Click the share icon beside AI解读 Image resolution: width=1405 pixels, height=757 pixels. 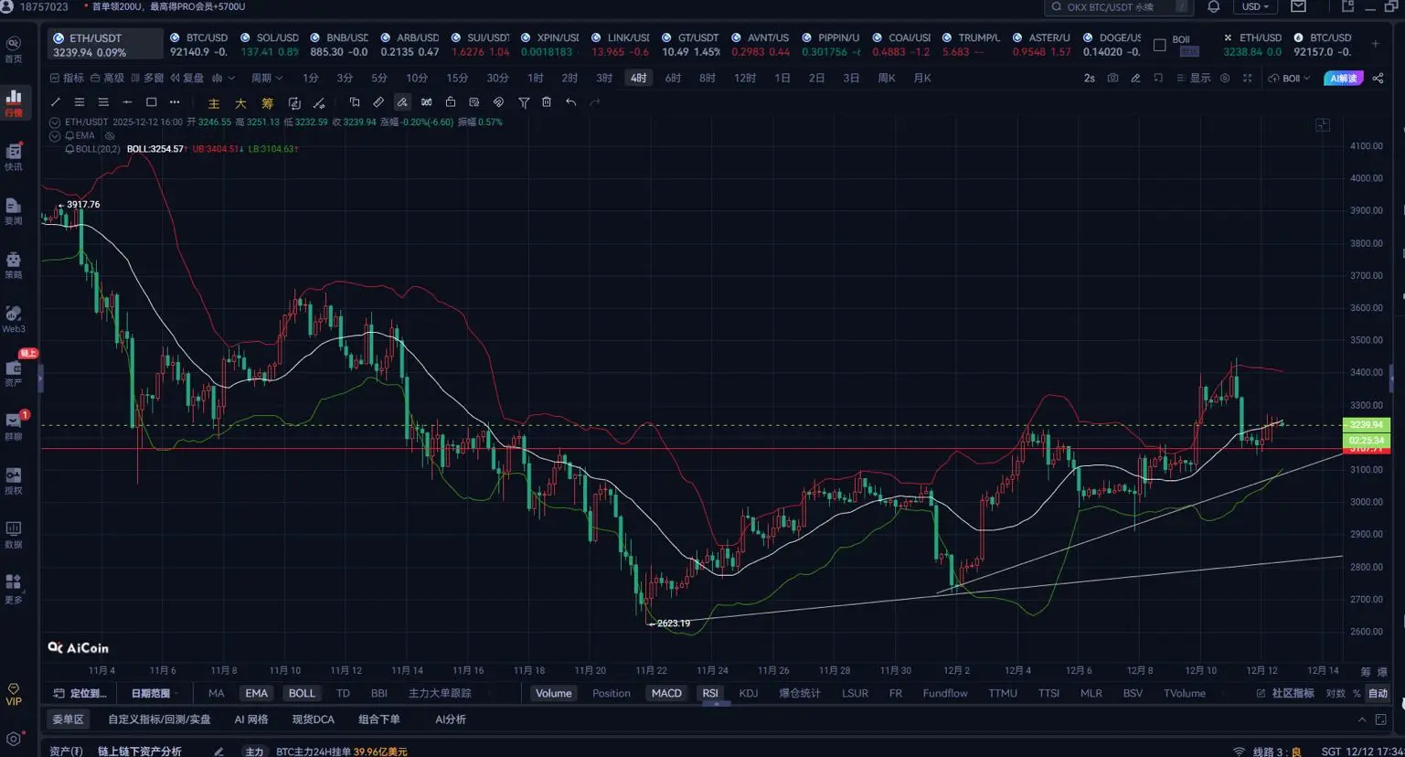coord(1378,79)
